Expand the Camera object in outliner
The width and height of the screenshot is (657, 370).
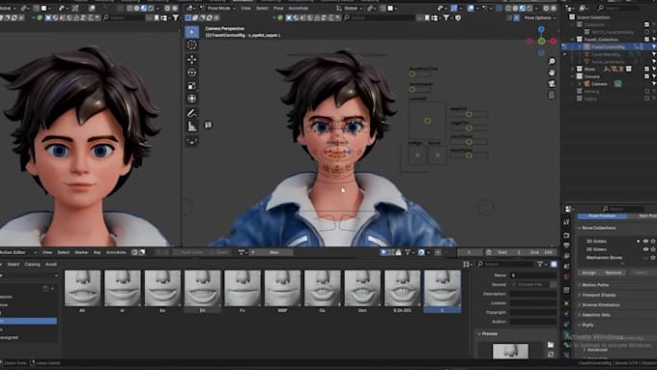[580, 84]
